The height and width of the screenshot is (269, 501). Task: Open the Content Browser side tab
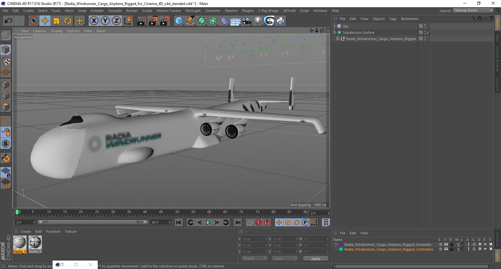pos(498,59)
